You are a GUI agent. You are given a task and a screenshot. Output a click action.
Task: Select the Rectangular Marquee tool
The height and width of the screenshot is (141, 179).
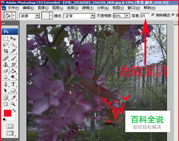(6, 39)
